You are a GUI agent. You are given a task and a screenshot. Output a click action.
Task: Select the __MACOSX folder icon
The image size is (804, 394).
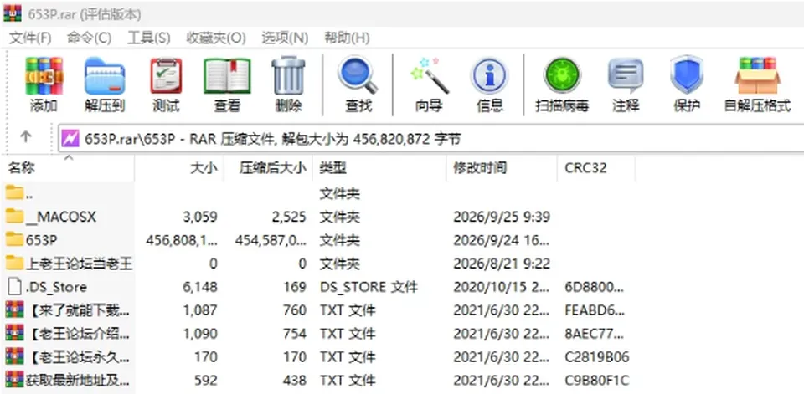[14, 216]
